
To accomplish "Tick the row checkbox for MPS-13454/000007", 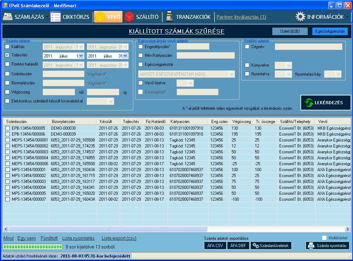I will [x=7, y=199].
